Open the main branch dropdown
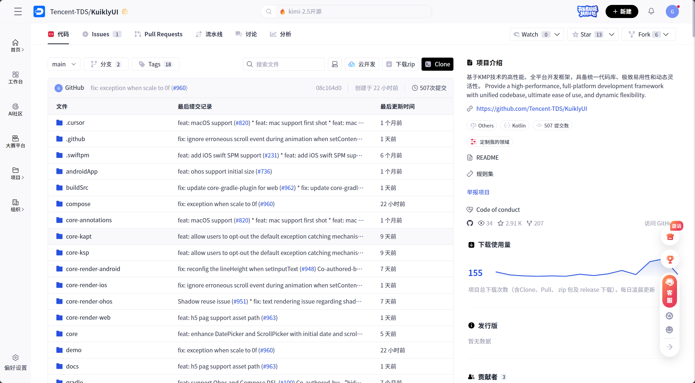This screenshot has width=695, height=383. pos(64,64)
